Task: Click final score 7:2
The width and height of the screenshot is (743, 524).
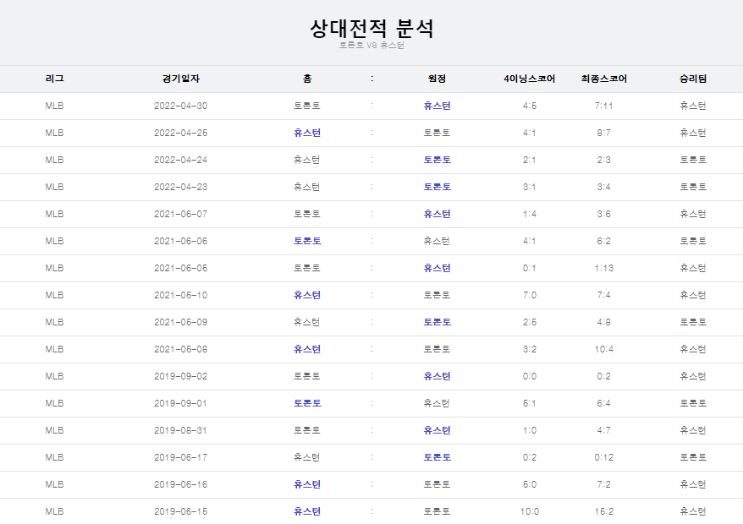Action: pyautogui.click(x=603, y=485)
